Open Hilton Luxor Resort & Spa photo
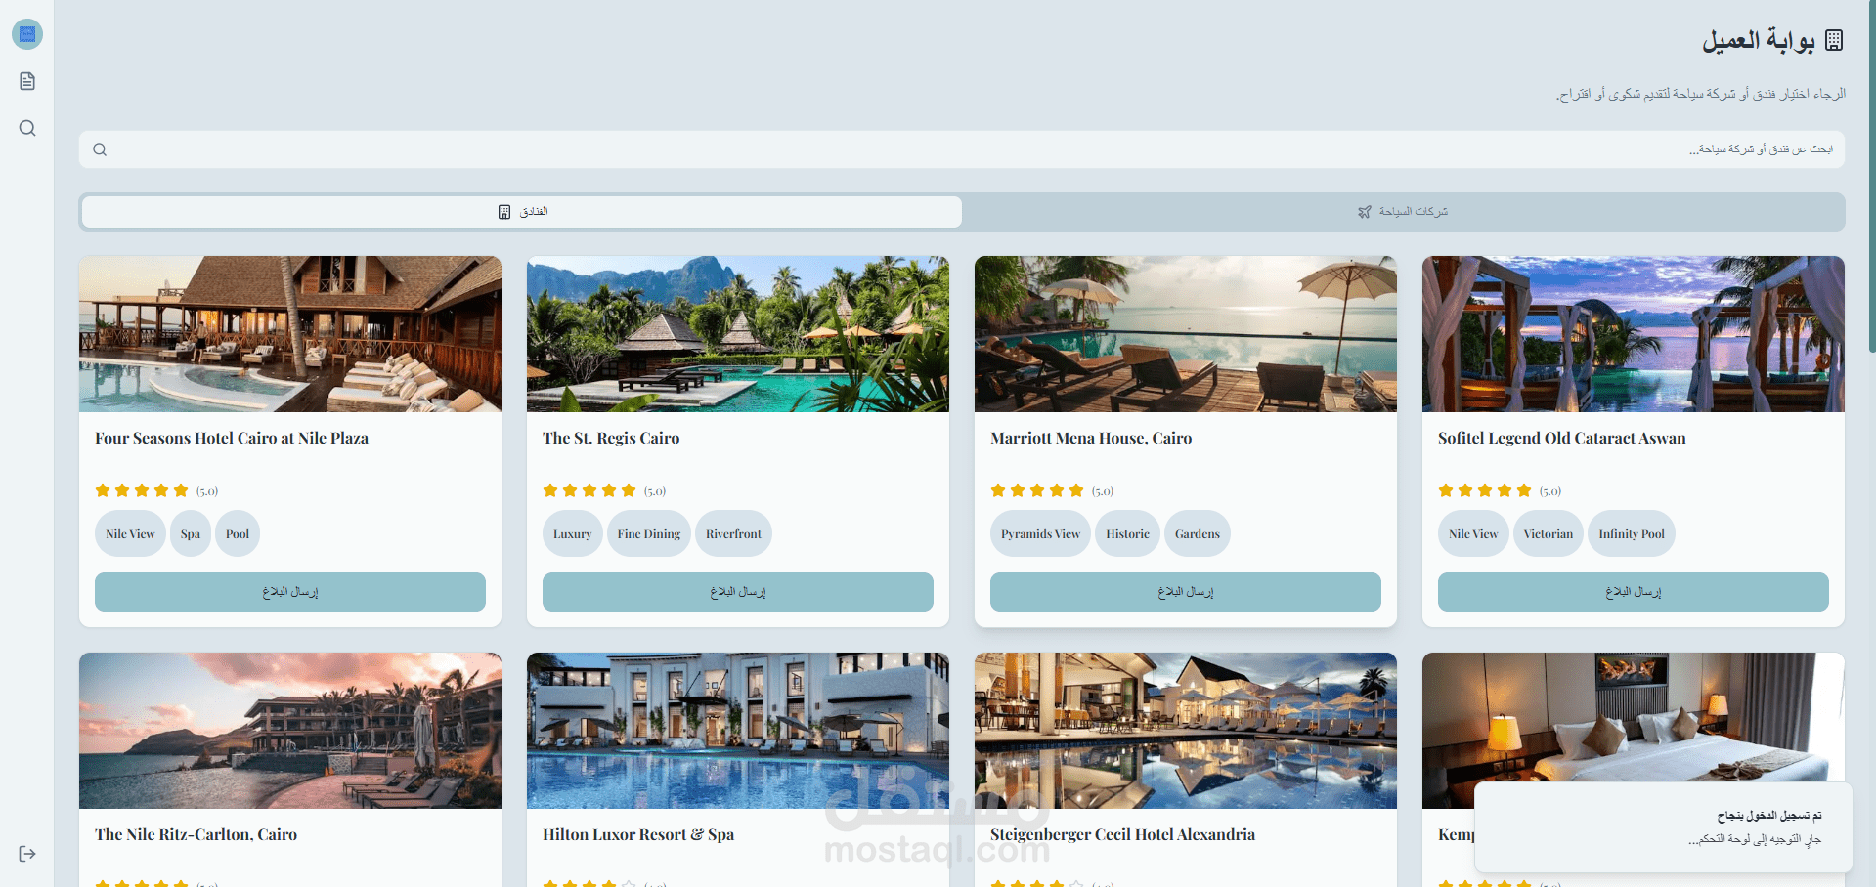The image size is (1876, 887). pos(738,731)
